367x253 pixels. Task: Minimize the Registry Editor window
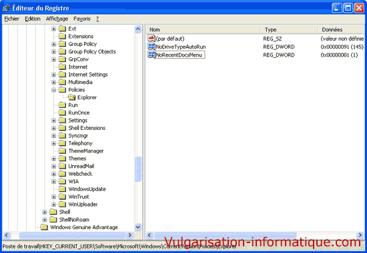point(336,8)
